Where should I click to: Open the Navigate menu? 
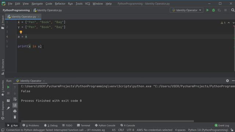(37, 4)
